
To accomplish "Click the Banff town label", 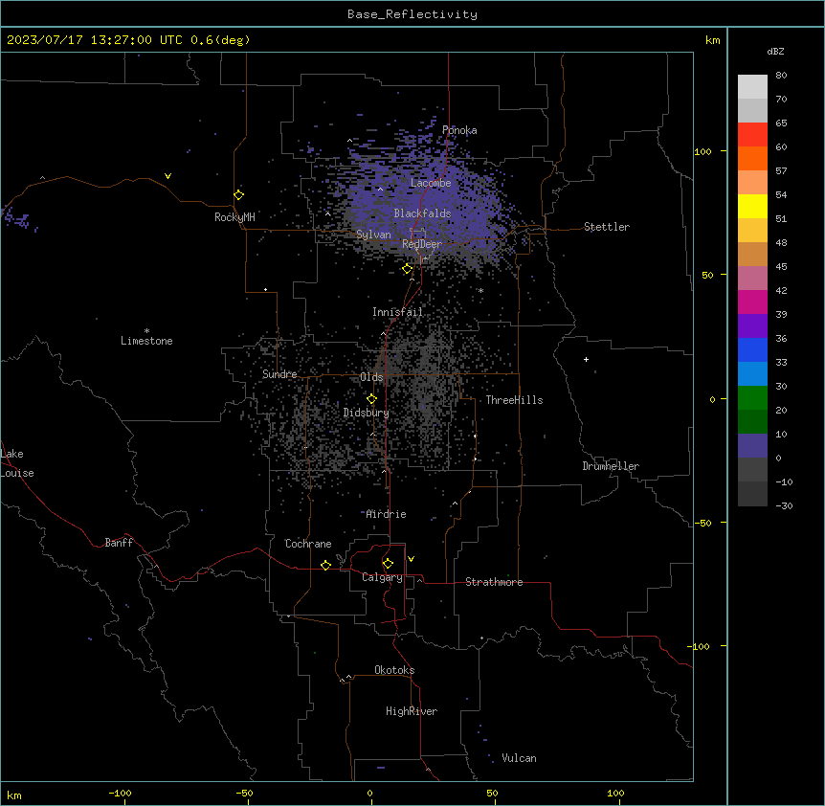I will pos(119,543).
